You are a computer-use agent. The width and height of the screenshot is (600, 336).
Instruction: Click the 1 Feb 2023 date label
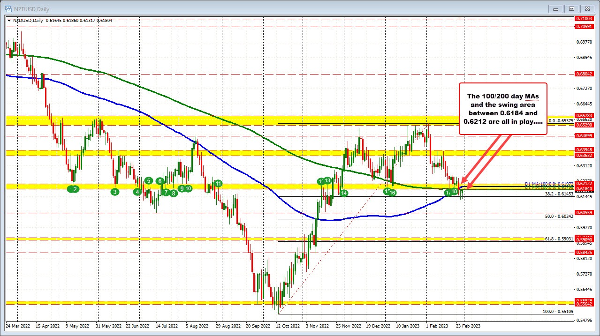436,325
